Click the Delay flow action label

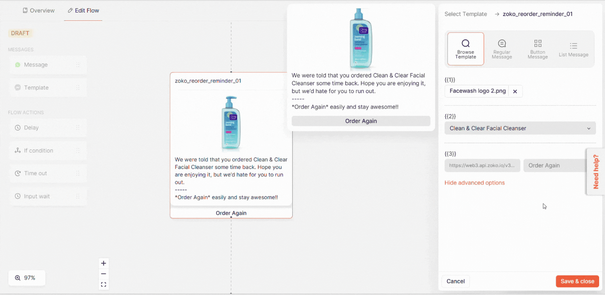click(x=31, y=128)
